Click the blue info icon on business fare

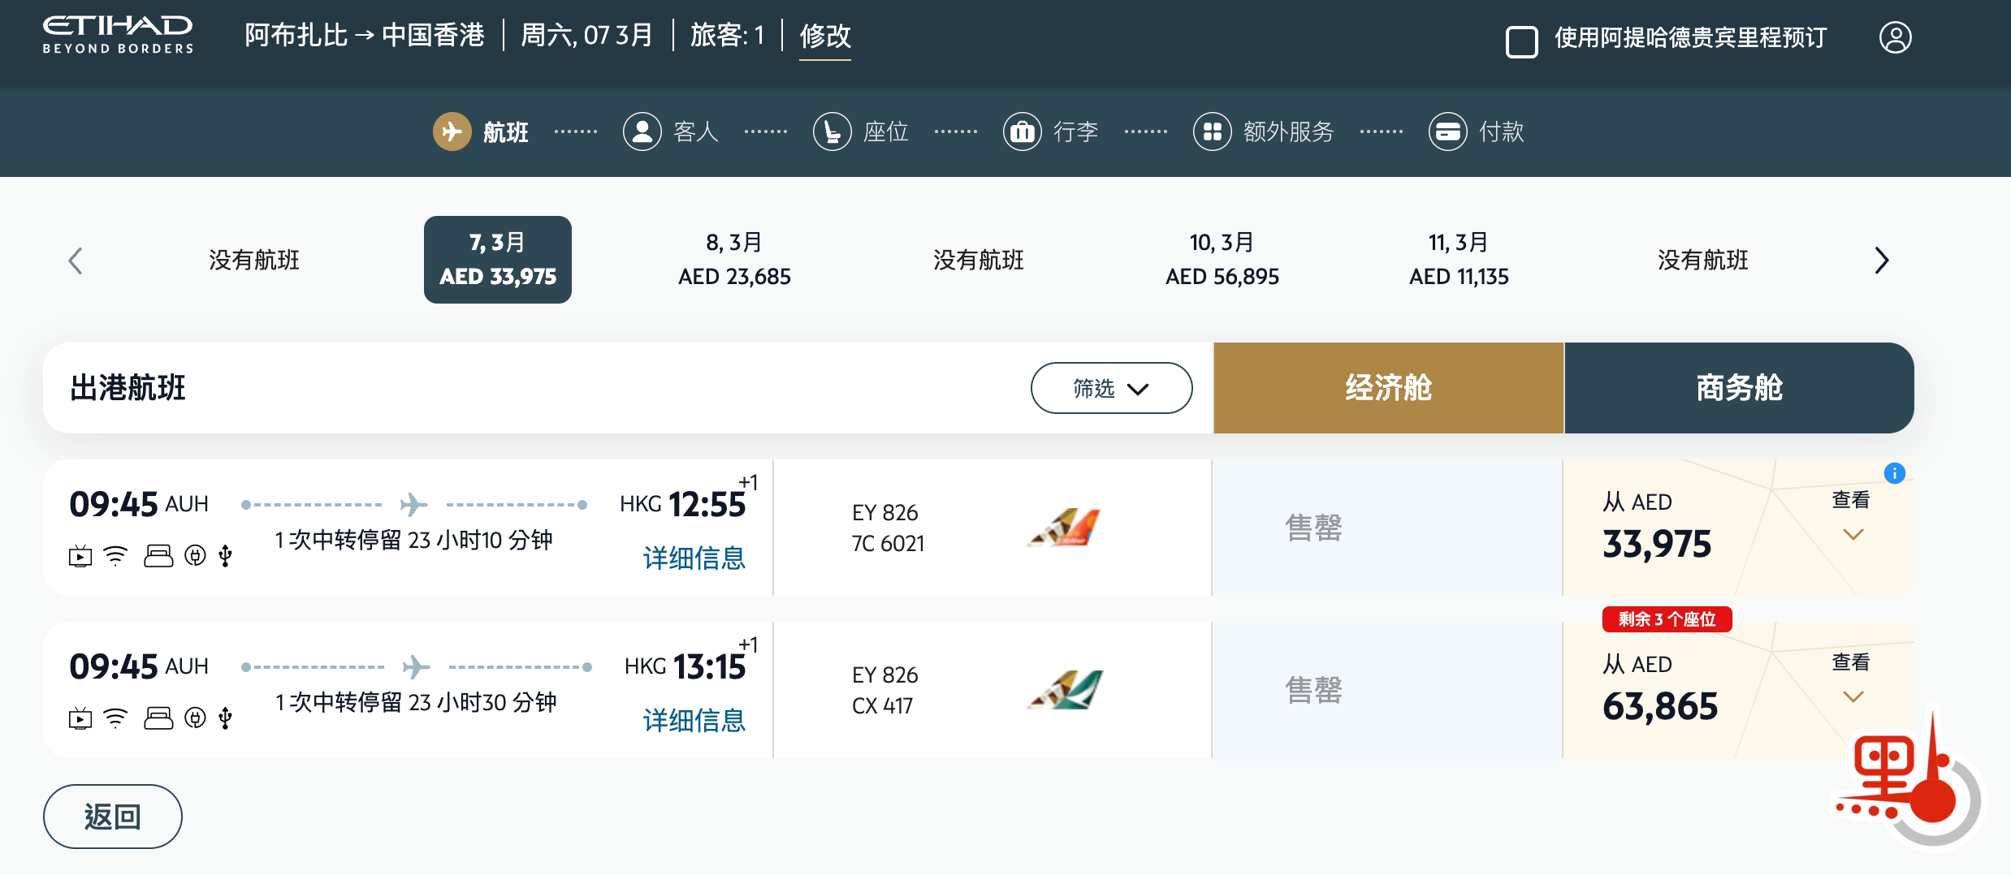[1894, 473]
